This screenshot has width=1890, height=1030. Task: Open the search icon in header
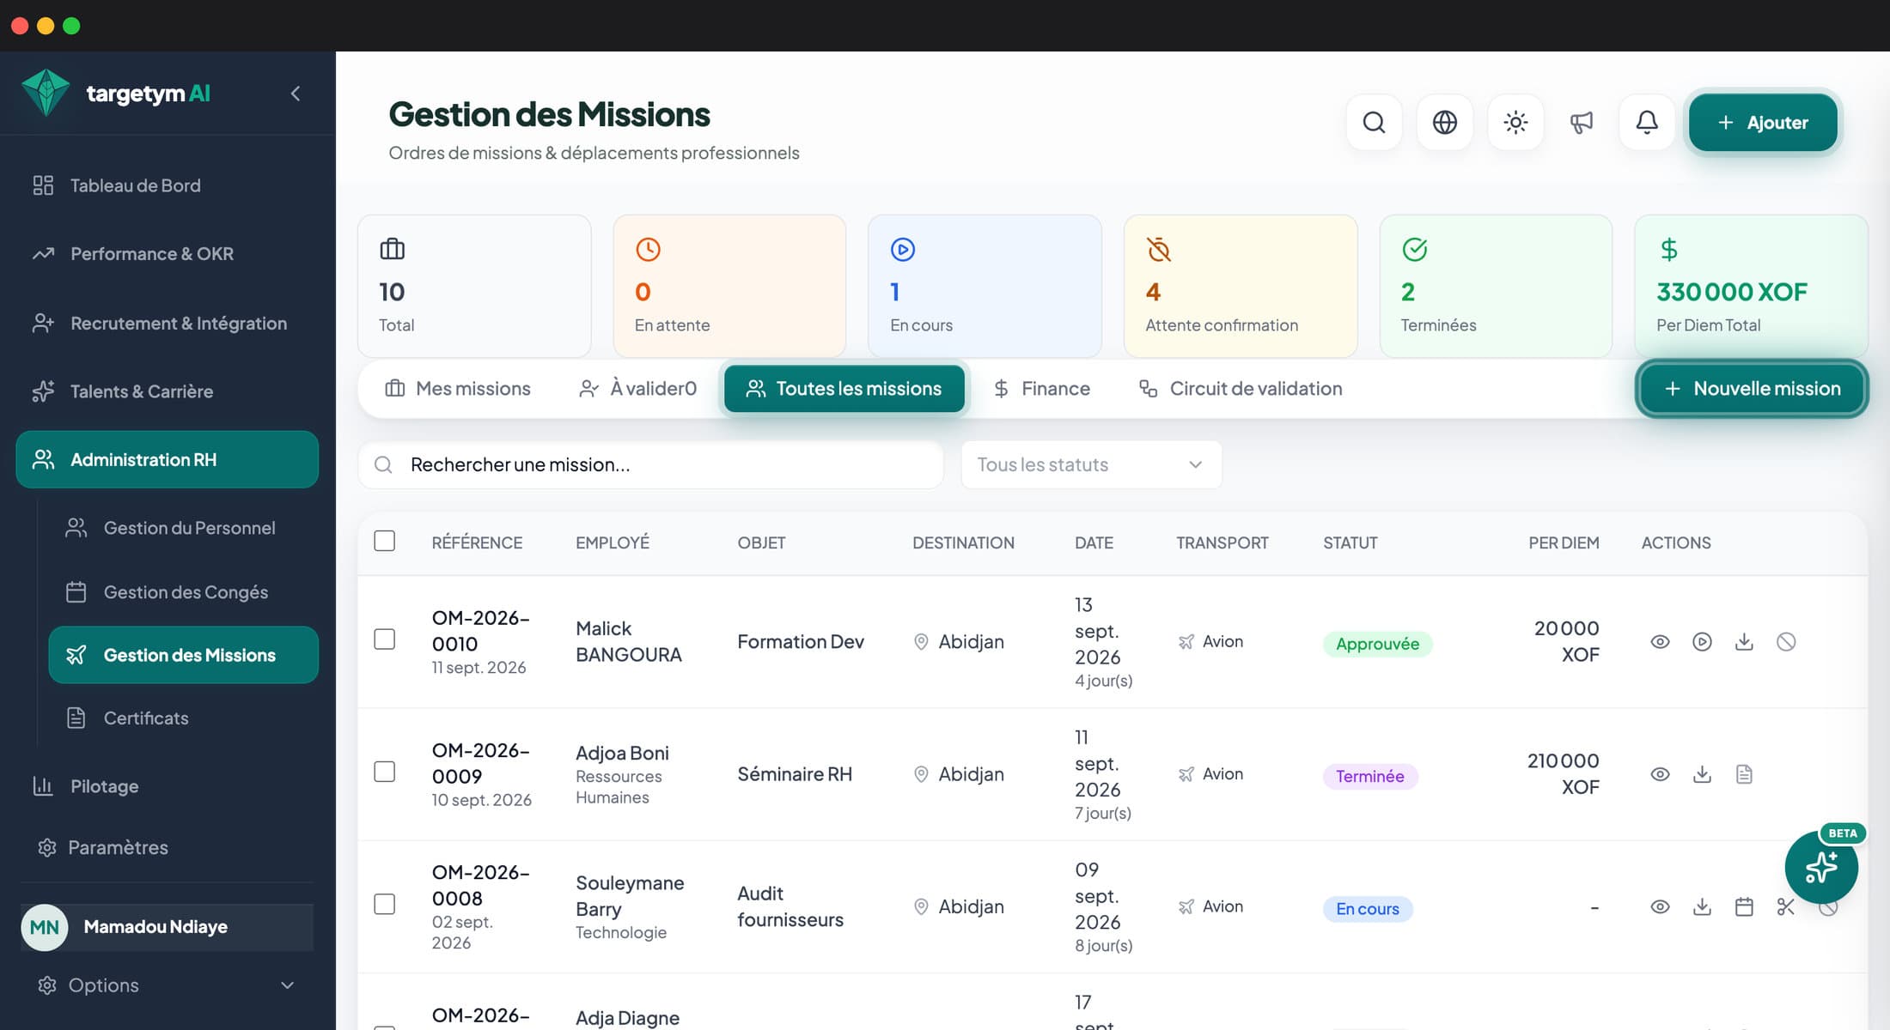1374,123
